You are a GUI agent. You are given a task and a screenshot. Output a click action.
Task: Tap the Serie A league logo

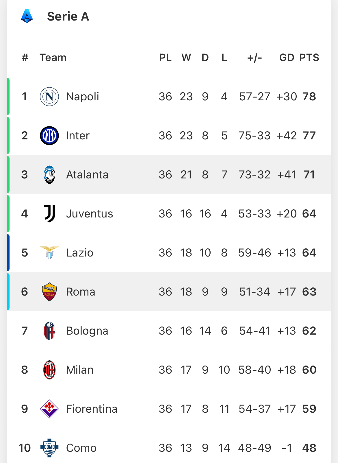pyautogui.click(x=27, y=16)
